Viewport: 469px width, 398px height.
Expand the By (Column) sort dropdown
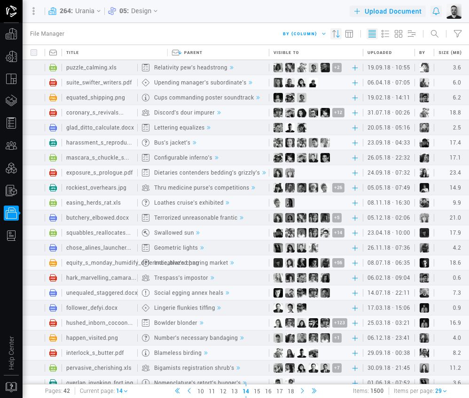tap(304, 34)
